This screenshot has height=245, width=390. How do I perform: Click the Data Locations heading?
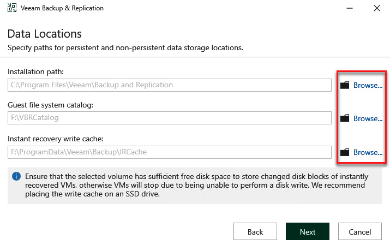click(45, 34)
